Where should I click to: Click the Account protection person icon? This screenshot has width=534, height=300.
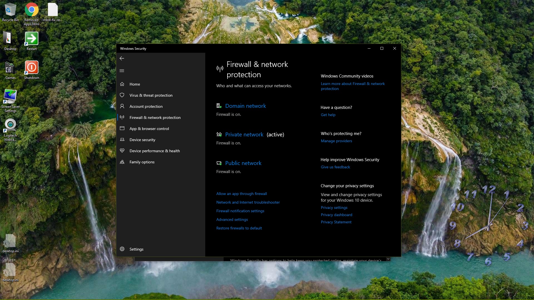tap(122, 106)
